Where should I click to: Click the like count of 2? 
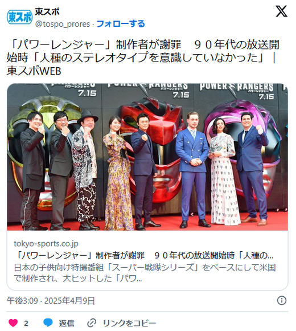click(x=26, y=323)
